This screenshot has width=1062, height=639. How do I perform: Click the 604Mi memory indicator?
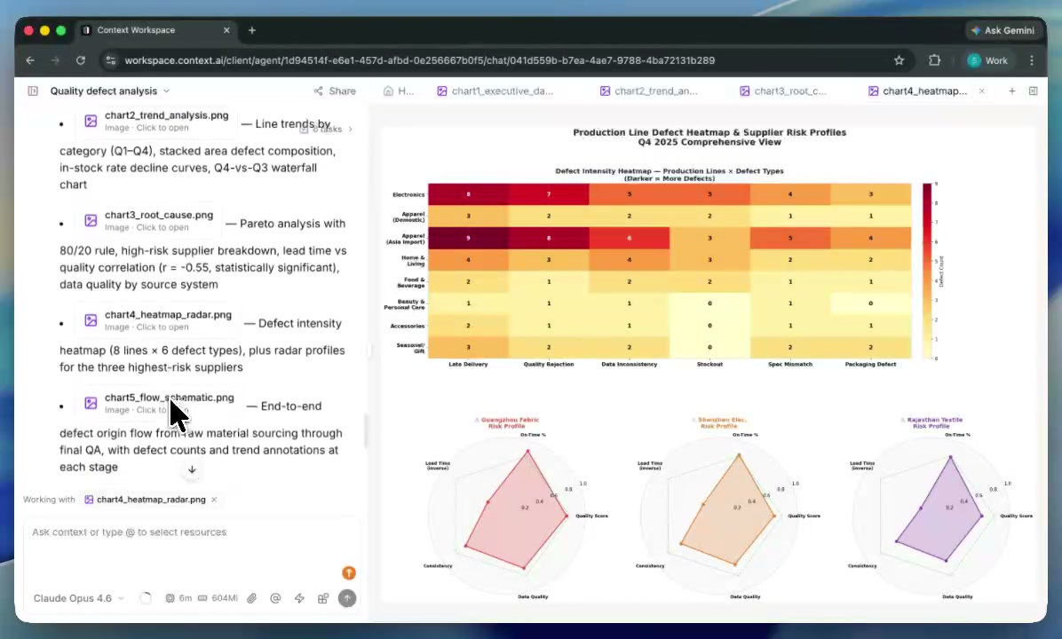coord(218,598)
